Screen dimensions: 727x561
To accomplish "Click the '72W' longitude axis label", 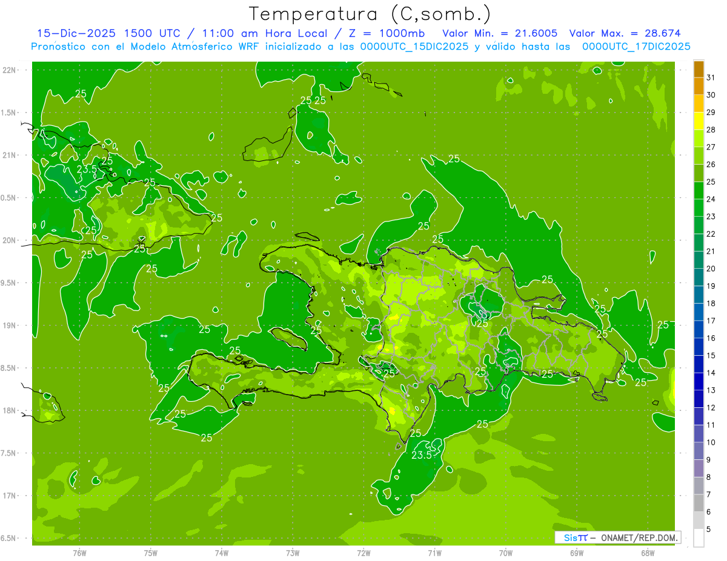I will 363,553.
